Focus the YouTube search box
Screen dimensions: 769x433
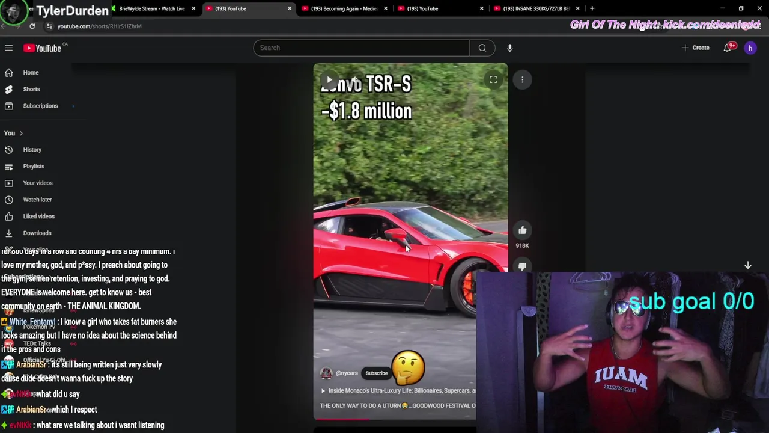point(362,48)
